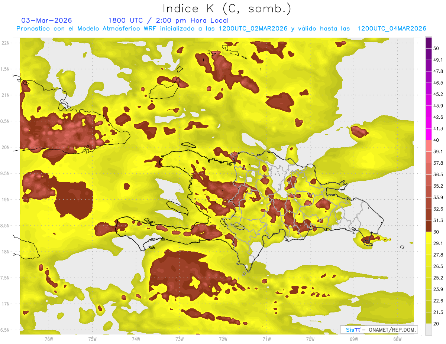The height and width of the screenshot is (344, 446).
Task: Click the '75W' longitude label
Action: (x=93, y=339)
